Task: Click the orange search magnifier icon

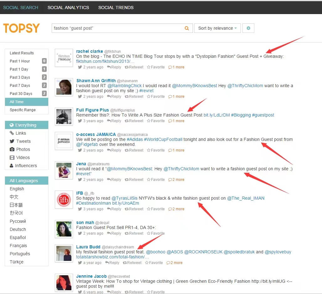Action: tap(187, 28)
